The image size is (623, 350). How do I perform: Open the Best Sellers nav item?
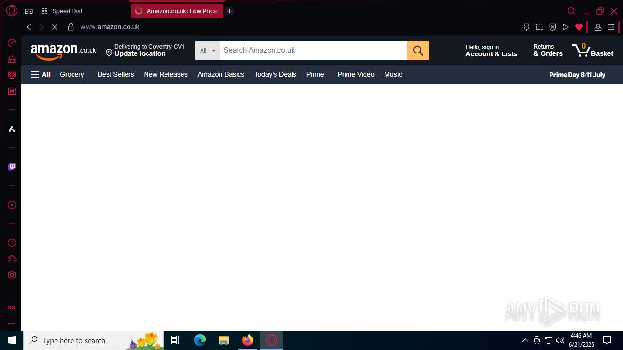pyautogui.click(x=116, y=74)
